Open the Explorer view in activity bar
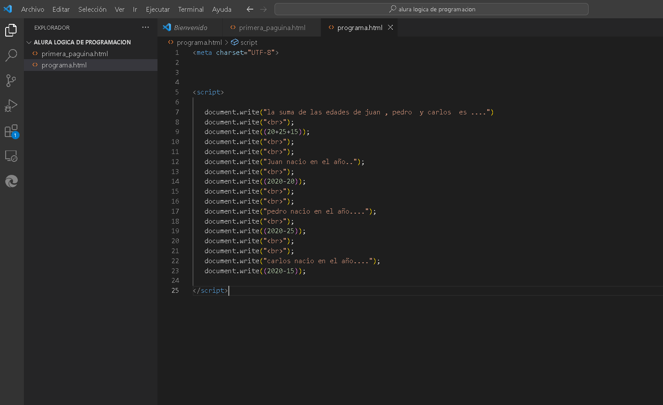Image resolution: width=663 pixels, height=405 pixels. (x=11, y=30)
